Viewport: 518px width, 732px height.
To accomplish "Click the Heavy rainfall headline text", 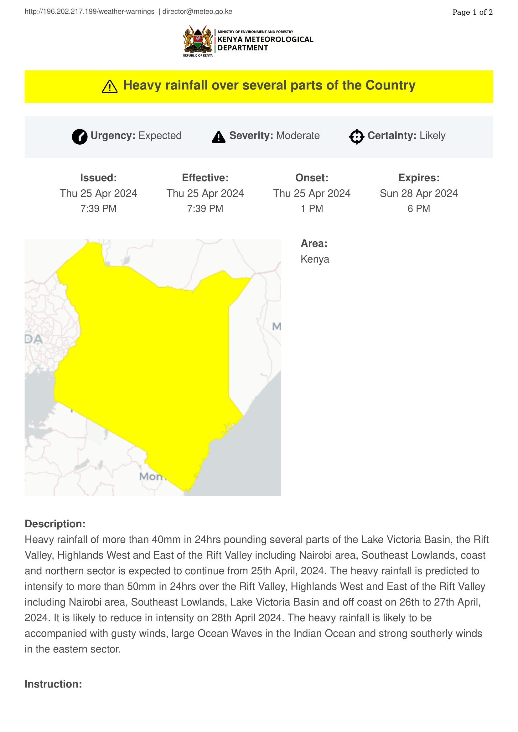I will point(269,85).
